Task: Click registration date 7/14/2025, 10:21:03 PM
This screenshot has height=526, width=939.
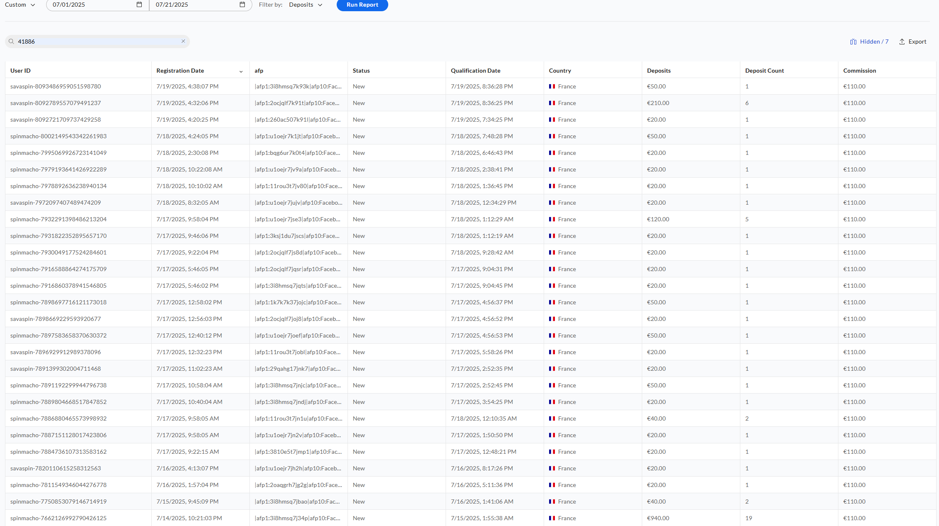Action: point(189,518)
